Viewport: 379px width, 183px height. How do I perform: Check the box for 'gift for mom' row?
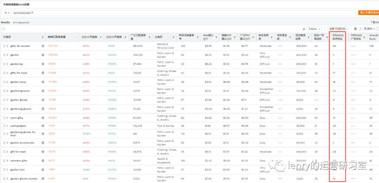click(x=4, y=152)
